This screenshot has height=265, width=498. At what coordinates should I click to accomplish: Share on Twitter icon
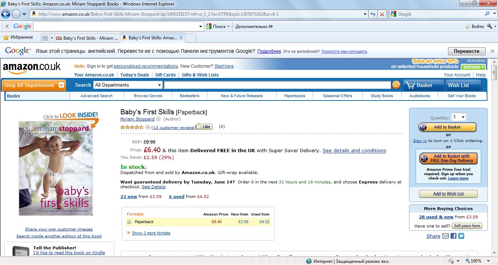[461, 236]
